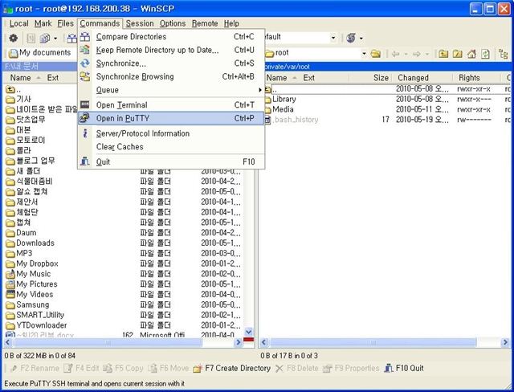Open preferences gear icon in toolbar
The width and height of the screenshot is (514, 392).
(x=13, y=39)
